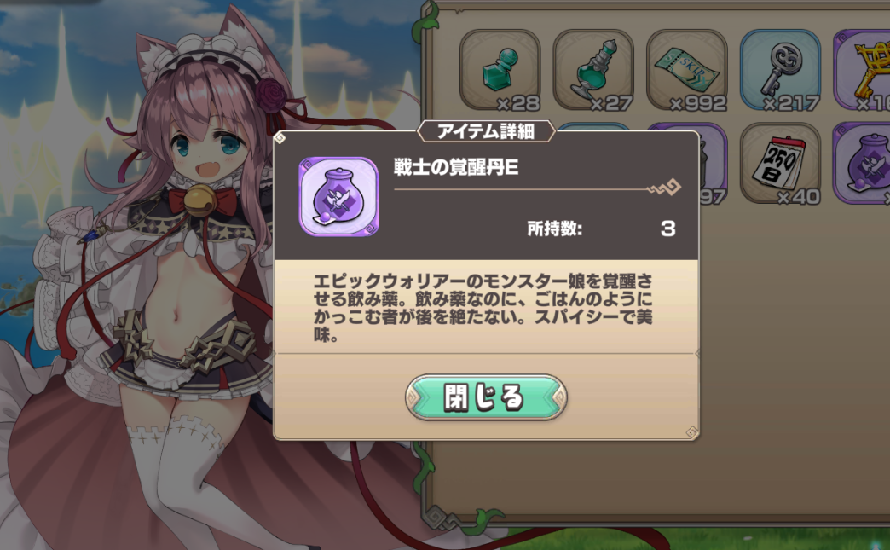The image size is (890, 550).
Task: Click the item name 戦士の覚醒丹E
Action: [456, 167]
